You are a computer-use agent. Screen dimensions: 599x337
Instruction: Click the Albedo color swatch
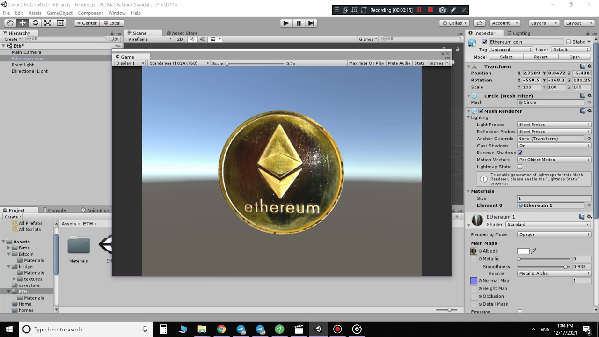(x=523, y=251)
